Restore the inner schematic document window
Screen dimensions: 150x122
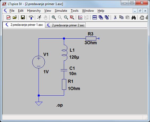point(140,11)
